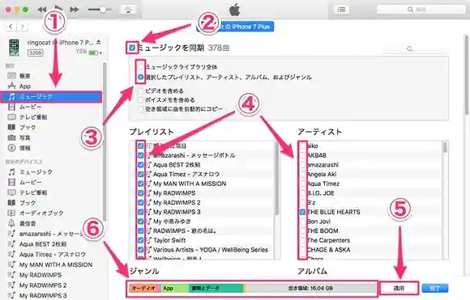
Task: Open battery dropdown arrow beside 75%
Action: tap(100, 53)
